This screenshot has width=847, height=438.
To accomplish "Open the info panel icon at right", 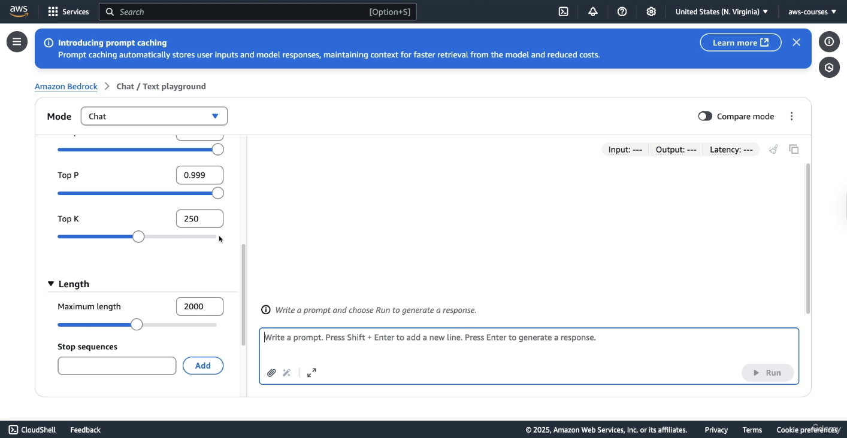I will 829,41.
